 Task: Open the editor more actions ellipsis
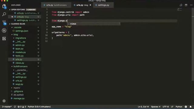point(191,5)
